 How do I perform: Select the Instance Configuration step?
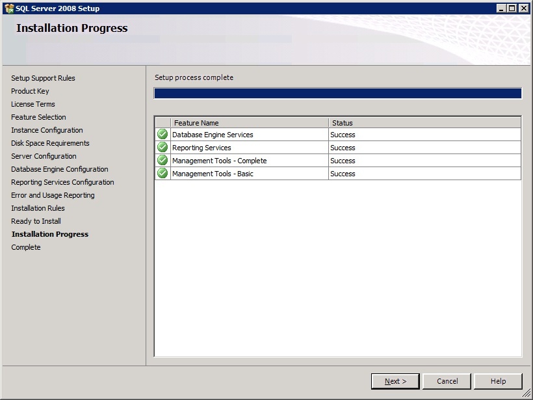[x=47, y=130]
